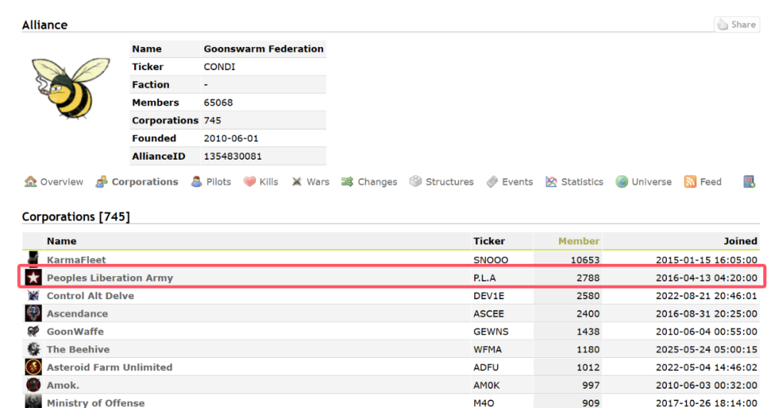Sort corporations by Member column
The width and height of the screenshot is (771, 408).
click(578, 241)
